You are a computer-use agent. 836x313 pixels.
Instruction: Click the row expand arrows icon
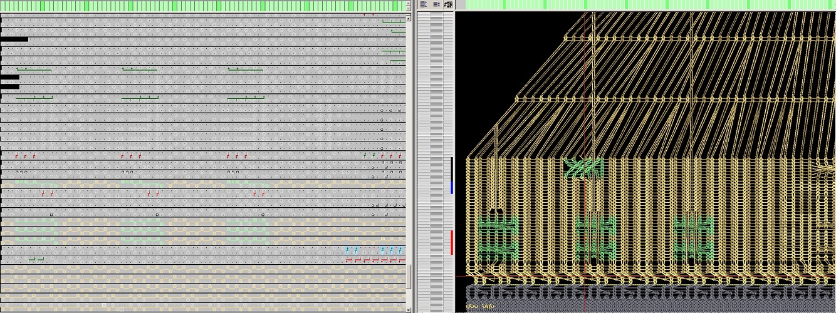tap(424, 4)
